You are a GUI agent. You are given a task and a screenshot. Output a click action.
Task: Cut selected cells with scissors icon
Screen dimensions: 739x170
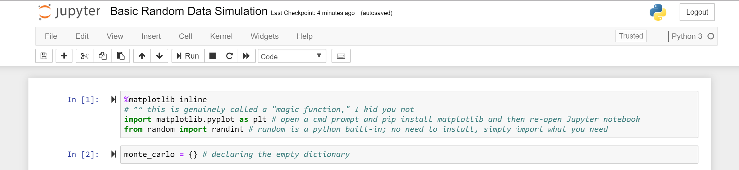click(85, 56)
